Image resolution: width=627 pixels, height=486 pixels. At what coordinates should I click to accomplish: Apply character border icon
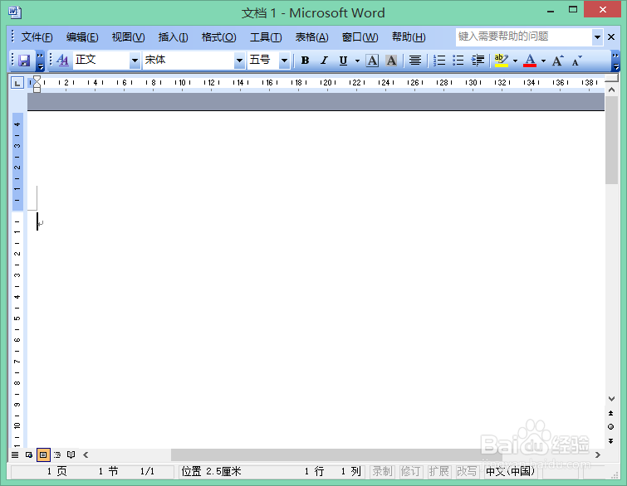point(372,61)
